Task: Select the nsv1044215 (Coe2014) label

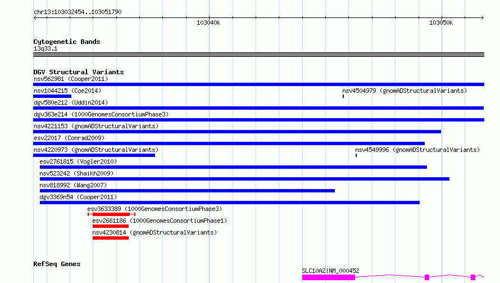Action: [67, 91]
